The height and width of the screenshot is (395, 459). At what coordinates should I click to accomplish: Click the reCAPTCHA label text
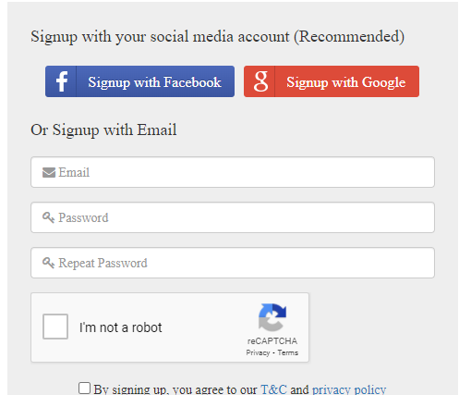pyautogui.click(x=272, y=341)
